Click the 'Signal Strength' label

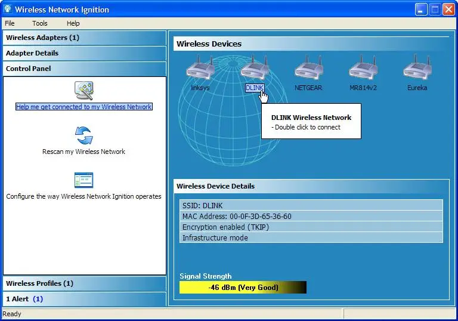pos(206,276)
